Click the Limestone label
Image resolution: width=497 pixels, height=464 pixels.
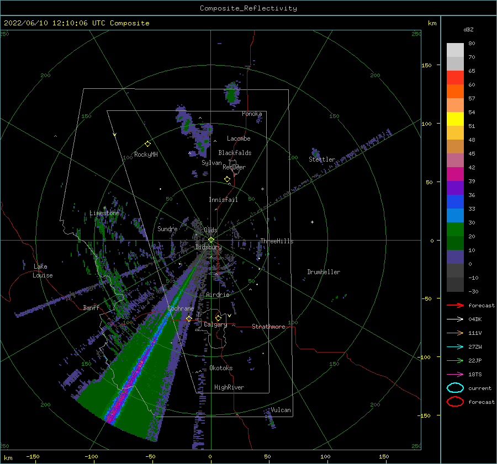click(x=104, y=213)
